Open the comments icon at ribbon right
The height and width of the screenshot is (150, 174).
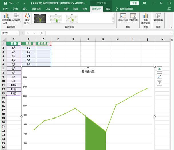click(x=169, y=9)
